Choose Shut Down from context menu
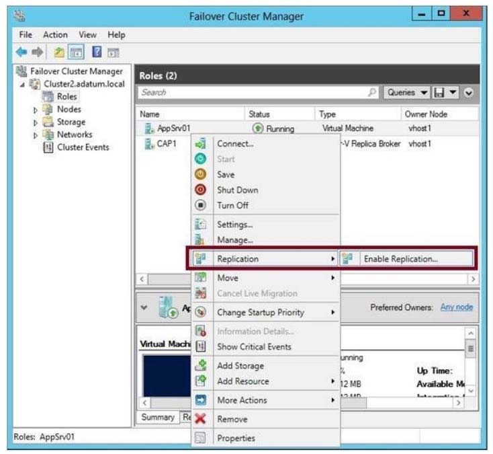 point(266,190)
